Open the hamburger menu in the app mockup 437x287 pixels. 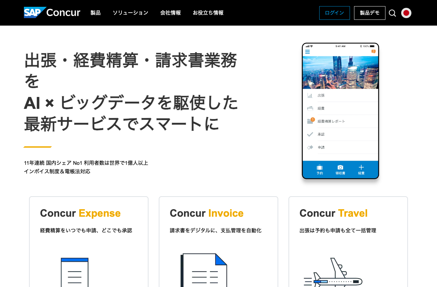pyautogui.click(x=307, y=51)
